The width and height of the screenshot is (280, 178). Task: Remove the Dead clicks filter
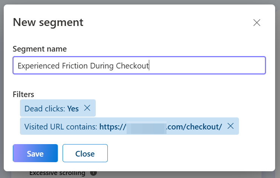[87, 108]
